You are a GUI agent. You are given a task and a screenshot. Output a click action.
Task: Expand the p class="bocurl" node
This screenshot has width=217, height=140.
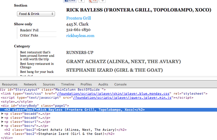2,122
